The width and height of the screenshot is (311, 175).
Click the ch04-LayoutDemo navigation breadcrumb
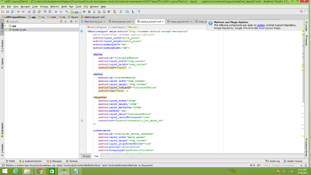pos(14,17)
